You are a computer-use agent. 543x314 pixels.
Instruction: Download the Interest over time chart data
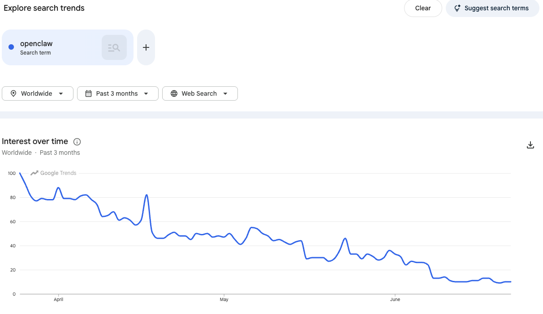point(530,145)
